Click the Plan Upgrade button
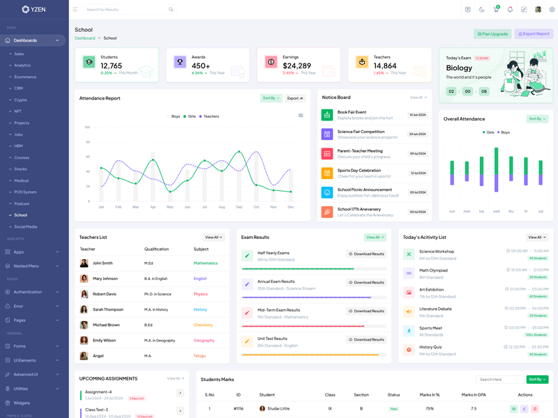This screenshot has height=418, width=558. [x=492, y=34]
